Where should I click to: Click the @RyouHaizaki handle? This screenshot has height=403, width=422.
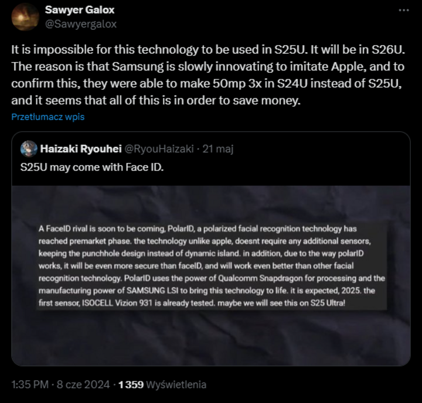[158, 149]
